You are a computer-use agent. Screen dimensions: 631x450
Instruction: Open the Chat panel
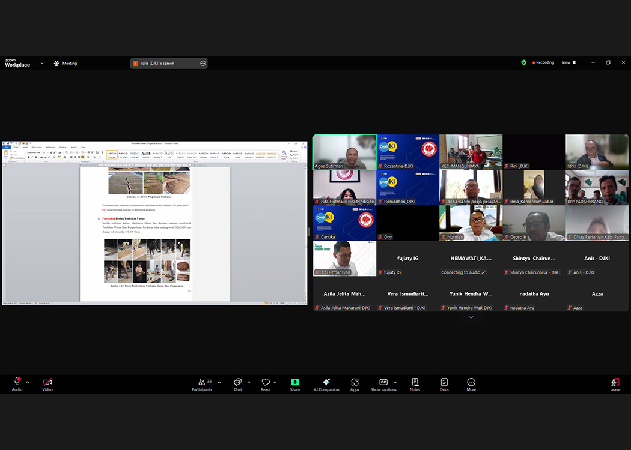tap(238, 384)
